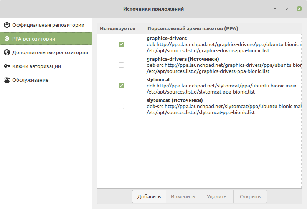Open the Обслуживание section
Screen dimensions: 307x209
(x=46, y=80)
